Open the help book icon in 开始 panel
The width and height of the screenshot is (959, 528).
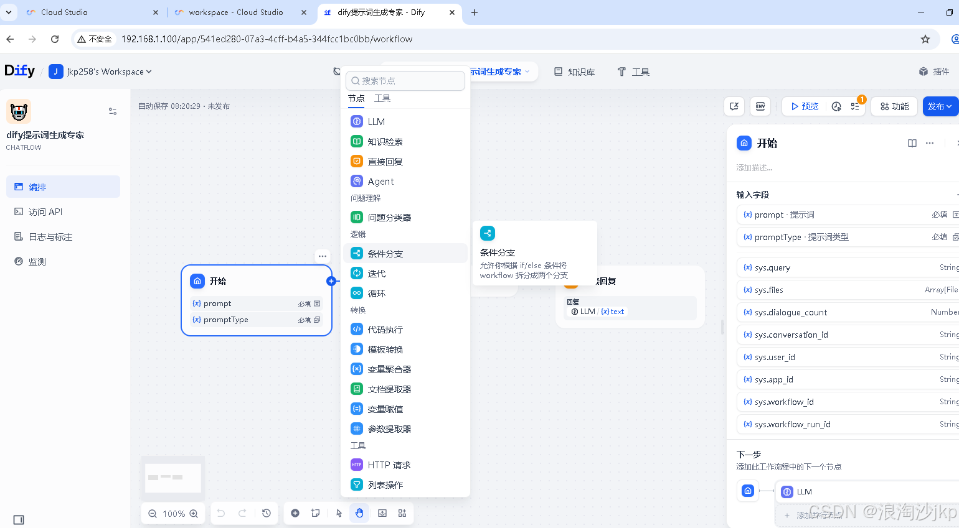click(912, 143)
